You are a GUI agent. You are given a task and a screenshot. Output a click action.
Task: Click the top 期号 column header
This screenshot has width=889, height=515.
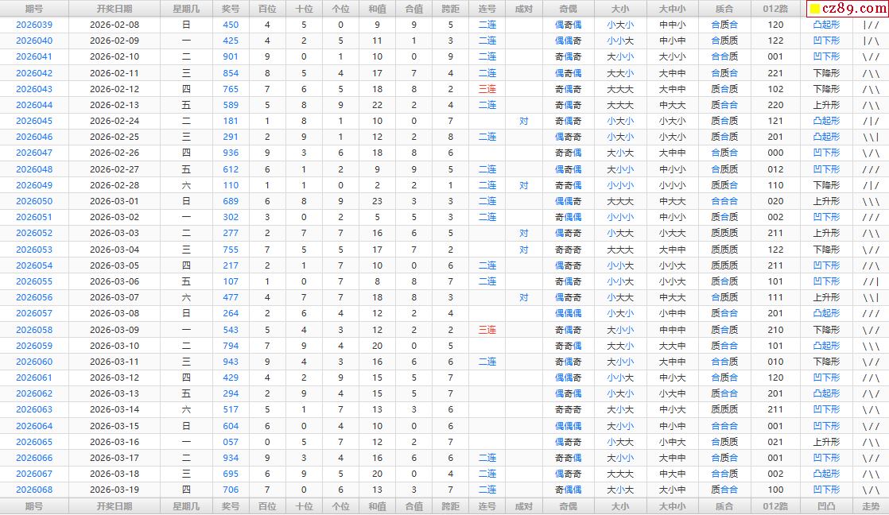[x=34, y=9]
